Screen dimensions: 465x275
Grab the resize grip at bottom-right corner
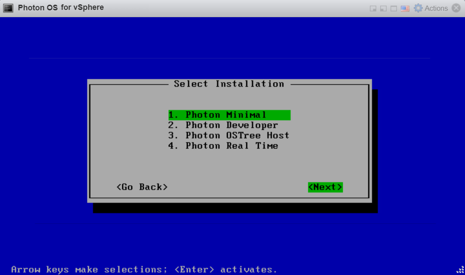click(x=459, y=269)
